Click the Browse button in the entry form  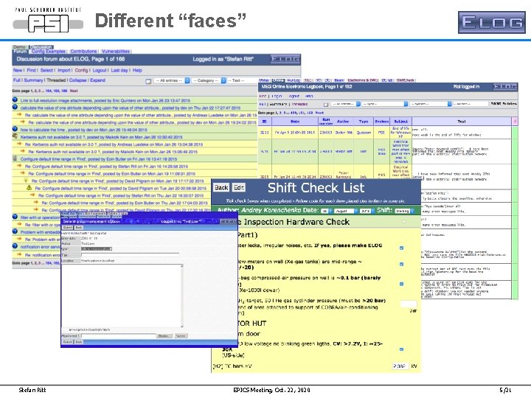(x=164, y=336)
